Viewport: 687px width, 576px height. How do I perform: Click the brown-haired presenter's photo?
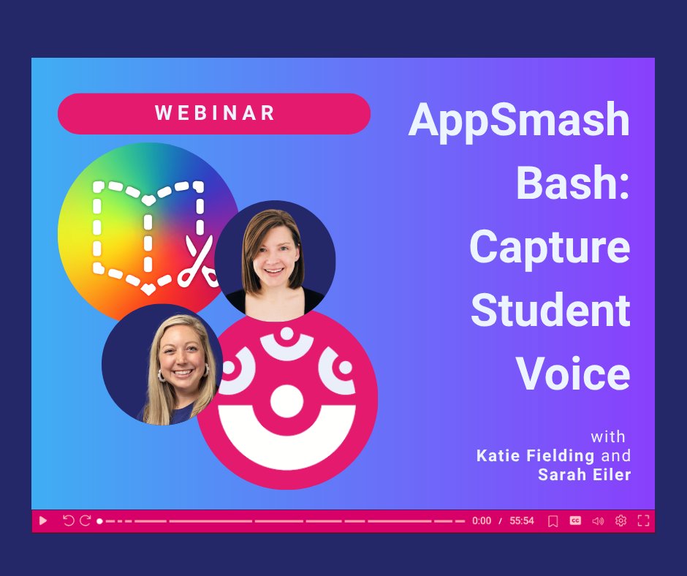(275, 261)
